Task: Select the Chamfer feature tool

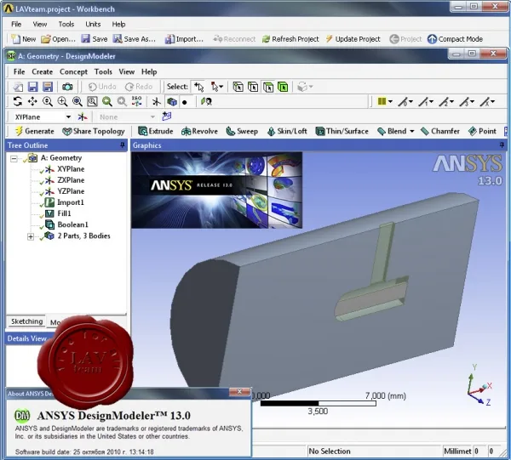Action: (440, 131)
